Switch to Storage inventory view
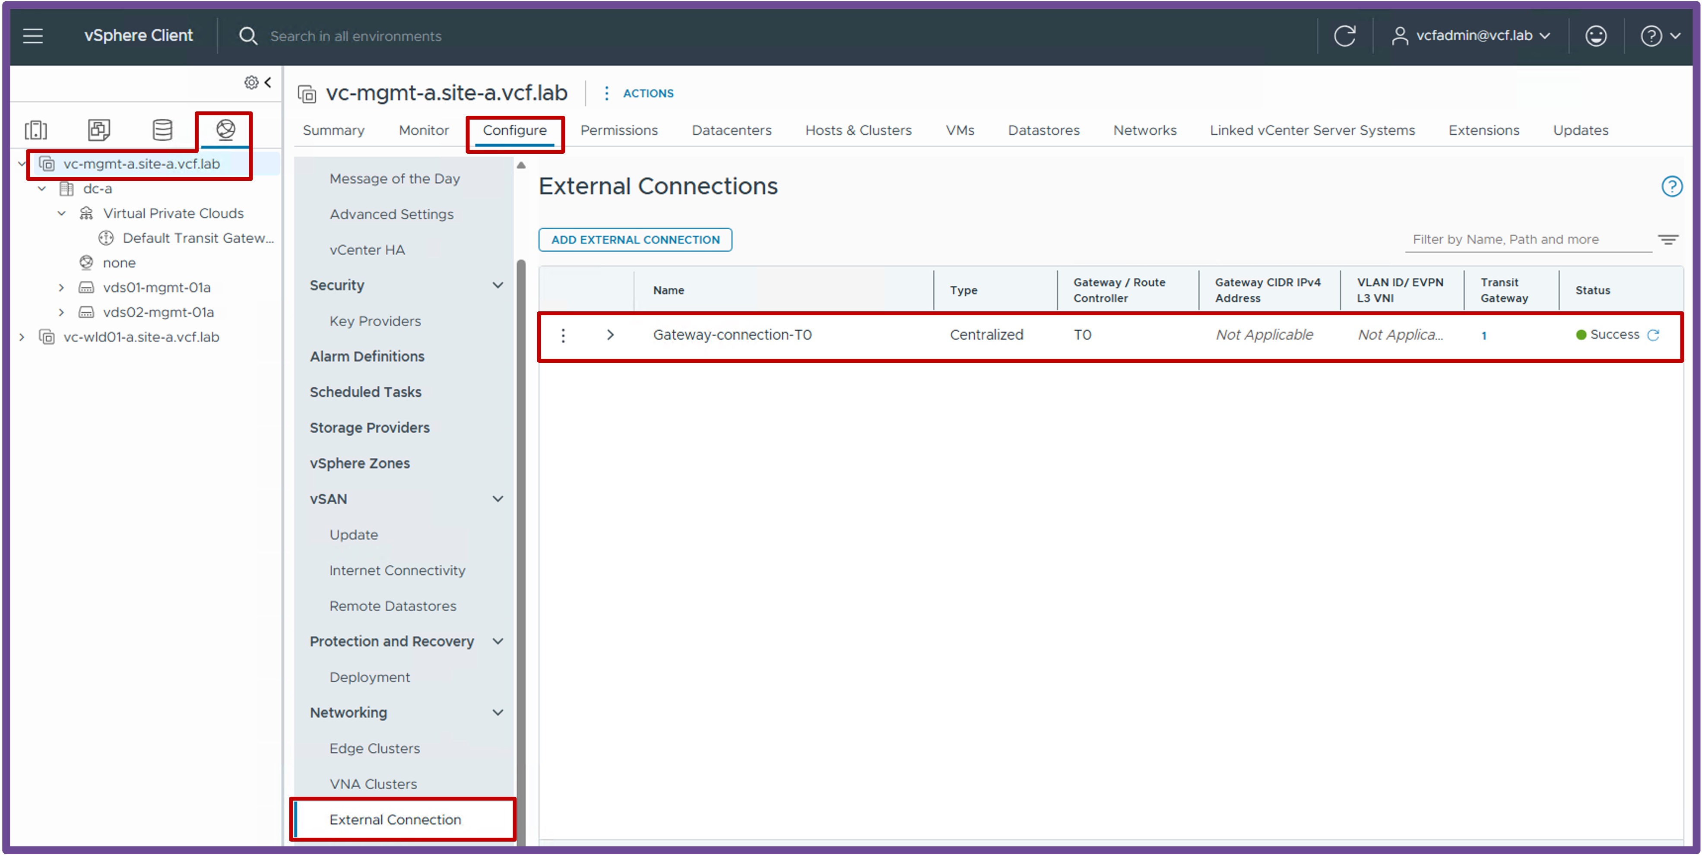 point(162,130)
